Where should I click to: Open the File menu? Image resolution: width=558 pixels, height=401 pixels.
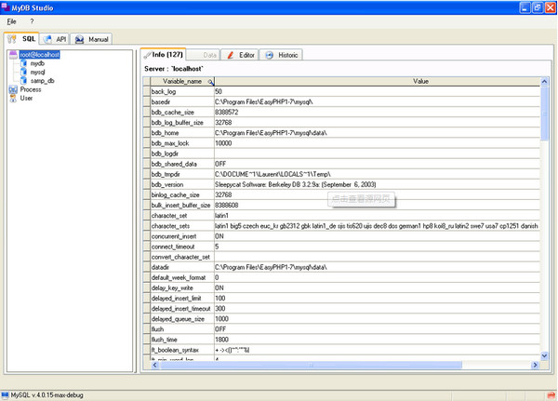tap(11, 21)
